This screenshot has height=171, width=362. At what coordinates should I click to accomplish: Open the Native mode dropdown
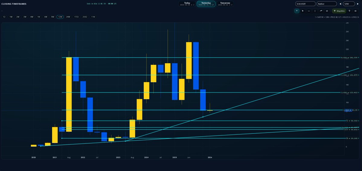pyautogui.click(x=327, y=4)
